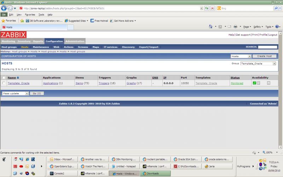
Task: Click the SNMP availability icon
Action: tap(259, 83)
